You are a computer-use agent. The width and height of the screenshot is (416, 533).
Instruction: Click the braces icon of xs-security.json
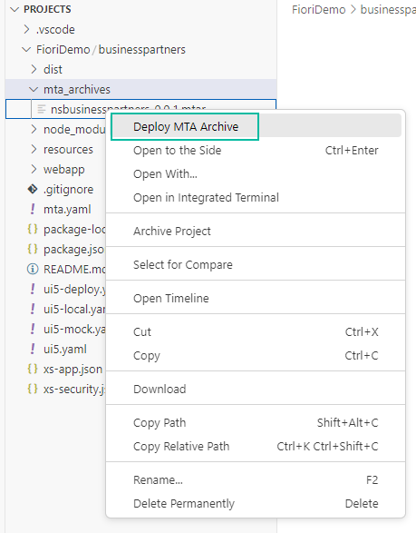[x=33, y=389]
